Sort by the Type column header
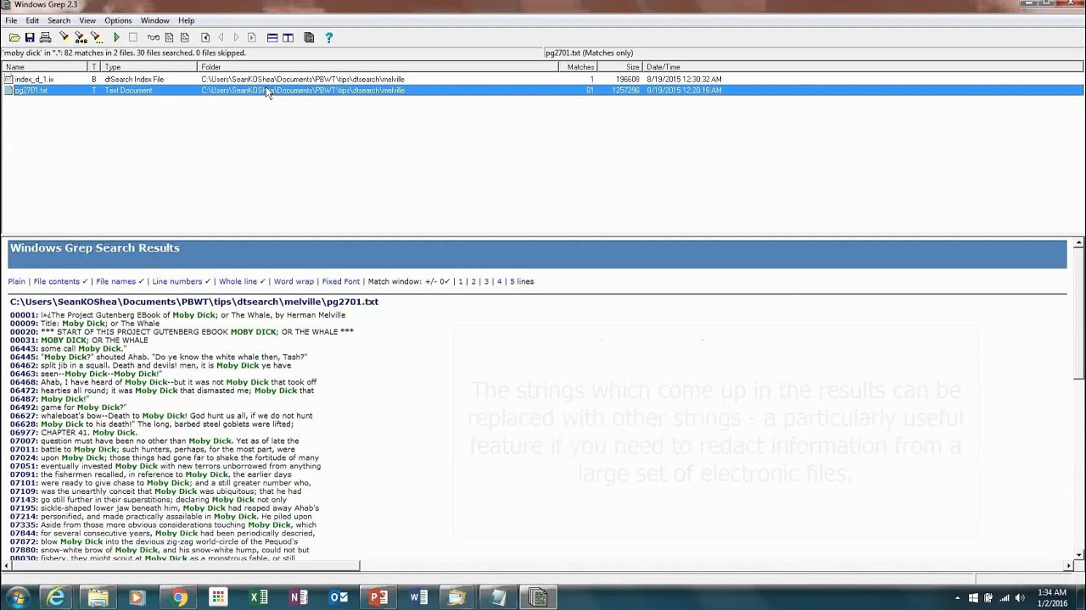Screen dimensions: 1086x610 149,67
